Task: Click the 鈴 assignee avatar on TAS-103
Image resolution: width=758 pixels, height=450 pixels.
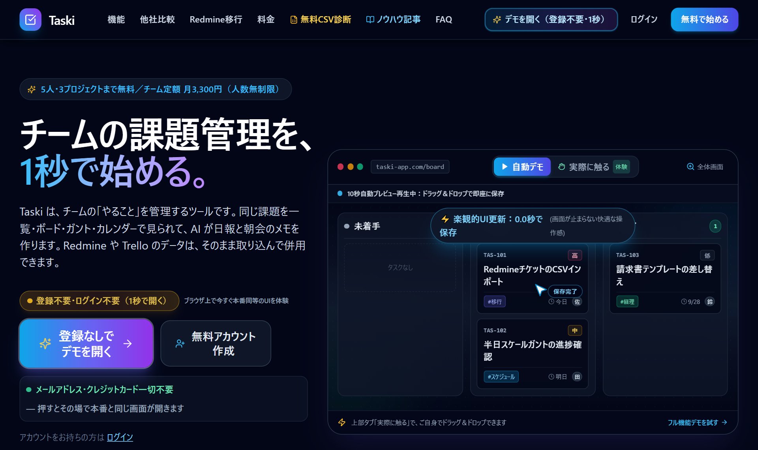Action: pyautogui.click(x=709, y=302)
